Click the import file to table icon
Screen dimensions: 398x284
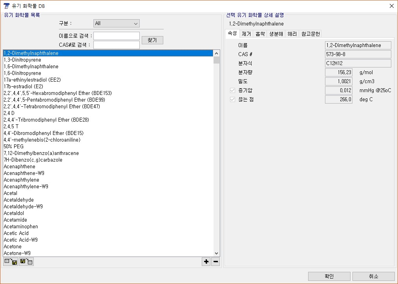tap(26, 262)
